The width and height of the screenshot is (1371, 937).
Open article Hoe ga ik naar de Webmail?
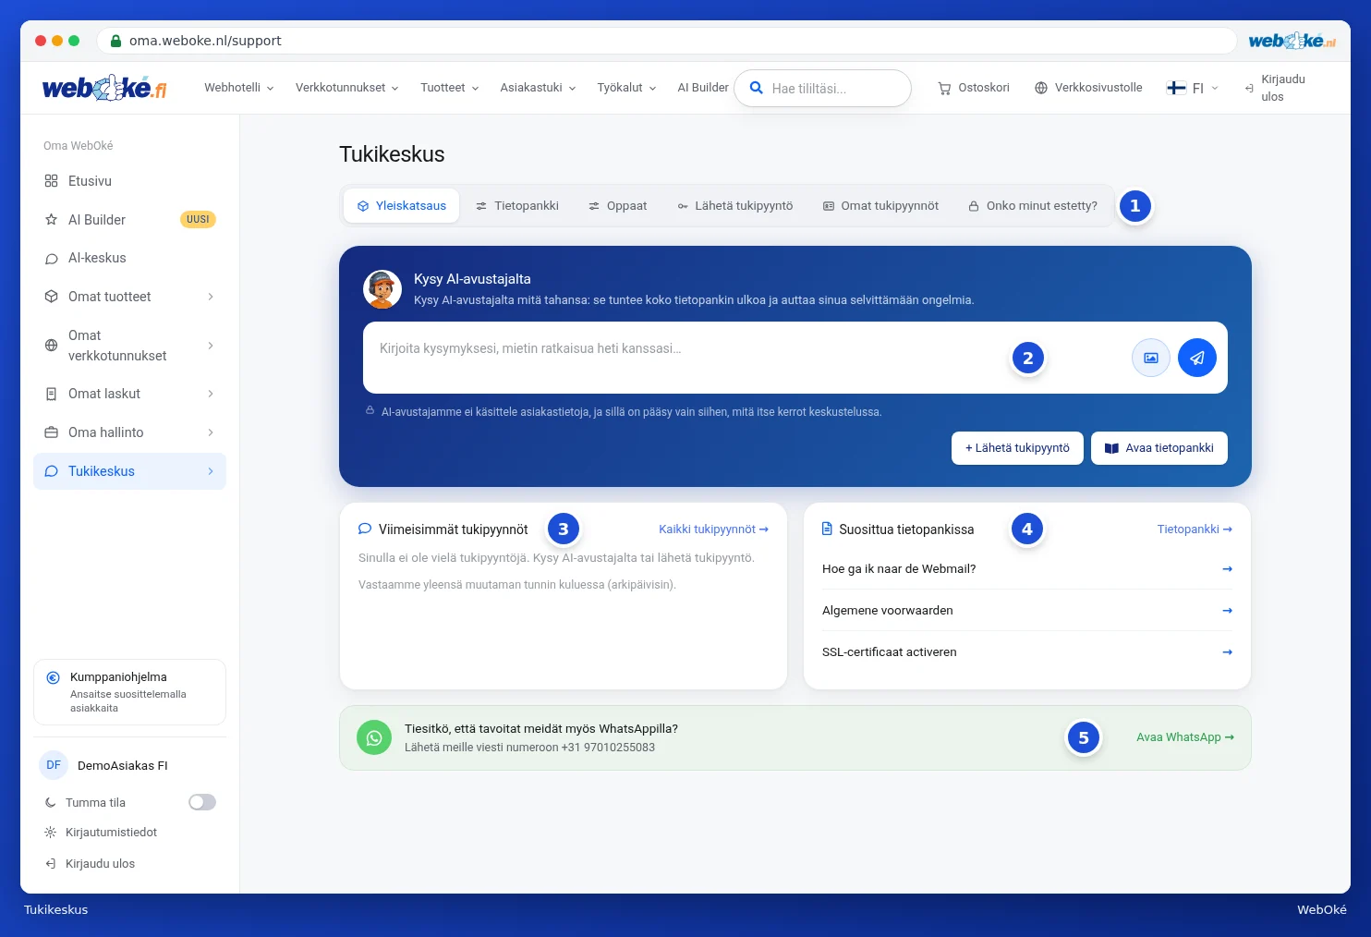(1027, 569)
